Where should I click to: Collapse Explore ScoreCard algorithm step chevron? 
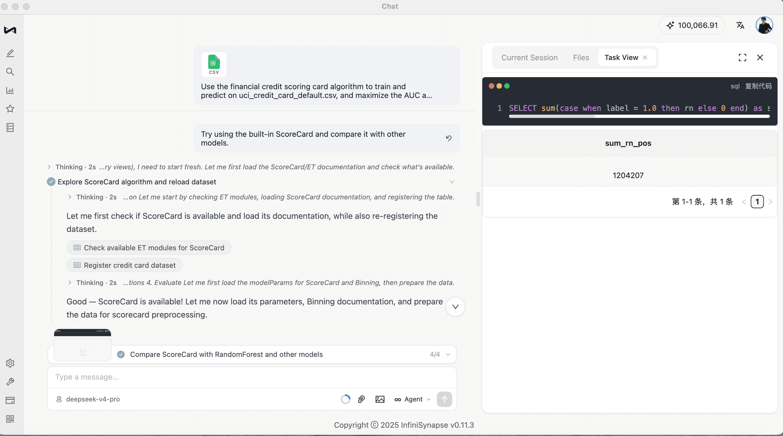click(x=451, y=182)
